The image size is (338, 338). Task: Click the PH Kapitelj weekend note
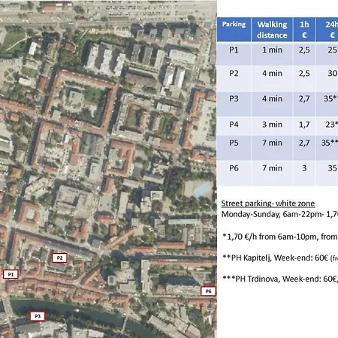click(x=280, y=258)
